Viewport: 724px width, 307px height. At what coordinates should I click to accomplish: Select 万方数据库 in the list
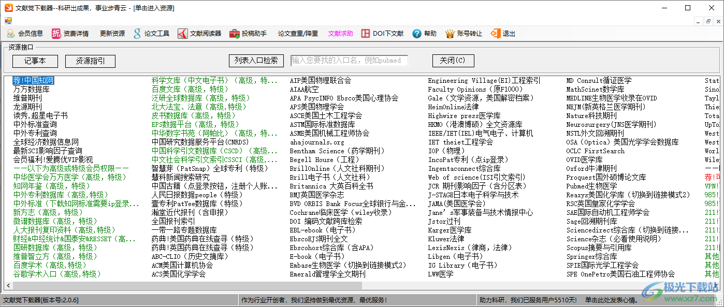pyautogui.click(x=32, y=90)
